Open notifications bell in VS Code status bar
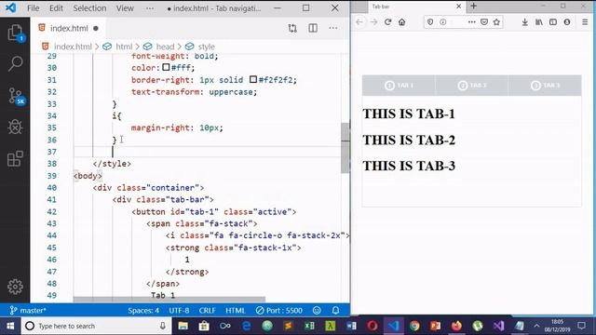 pyautogui.click(x=335, y=310)
